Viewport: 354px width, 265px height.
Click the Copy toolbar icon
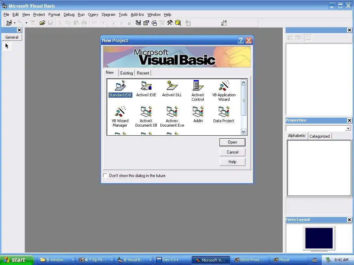[68, 23]
